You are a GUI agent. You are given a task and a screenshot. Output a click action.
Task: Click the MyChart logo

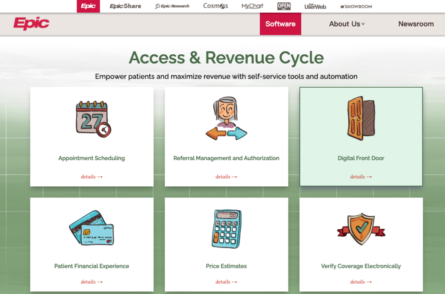click(x=252, y=6)
